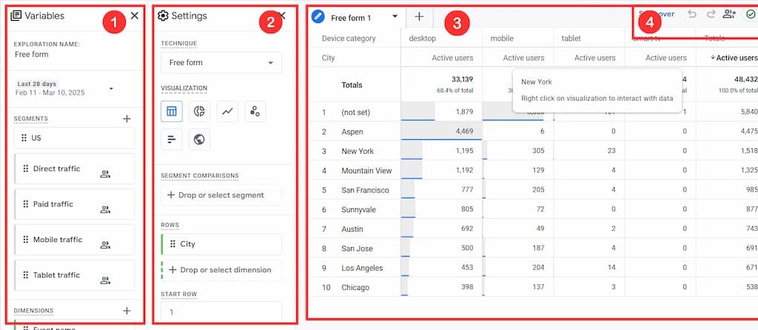Click the undo arrow icon
This screenshot has width=758, height=330.
coord(692,14)
